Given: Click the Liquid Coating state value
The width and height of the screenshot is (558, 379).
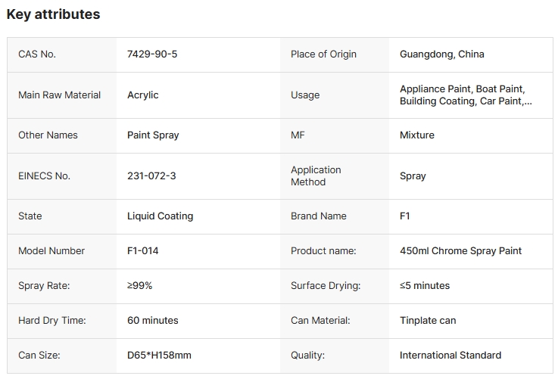Looking at the screenshot, I should pyautogui.click(x=160, y=216).
